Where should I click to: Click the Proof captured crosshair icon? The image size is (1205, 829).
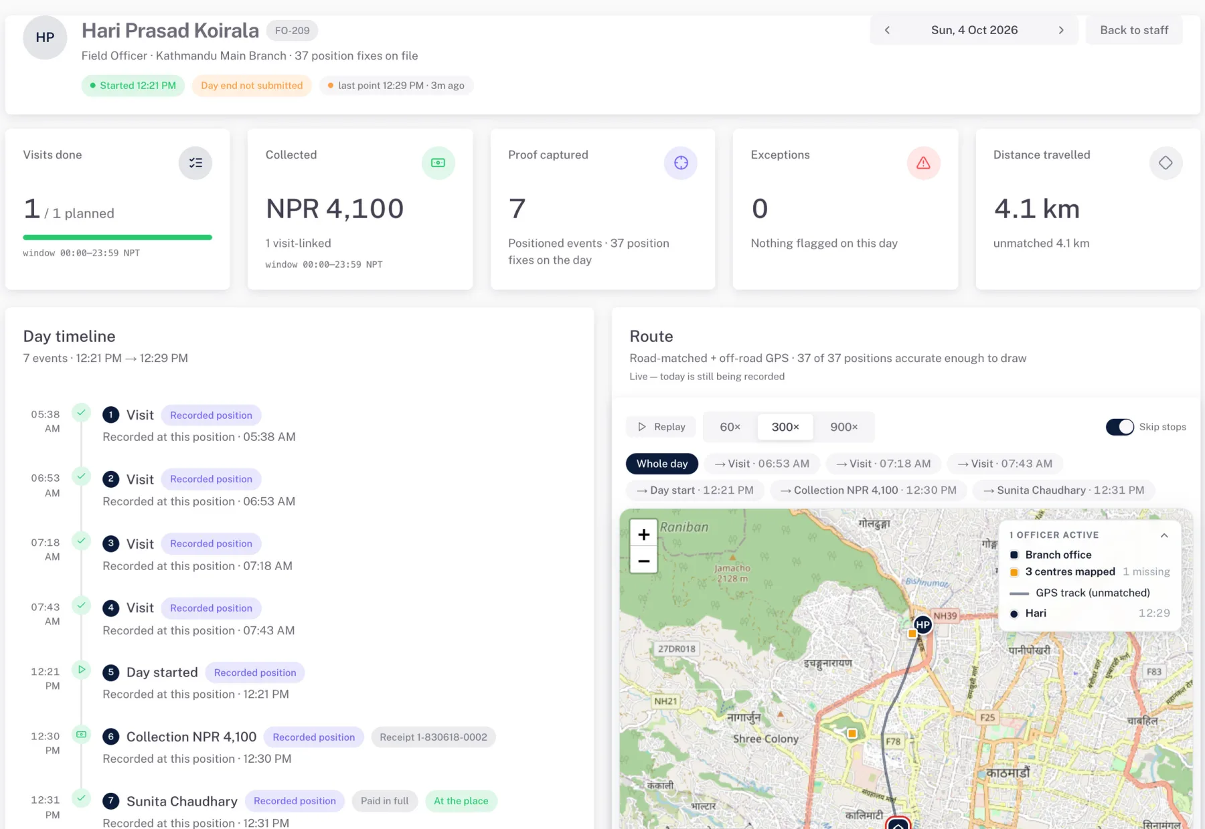[x=681, y=163]
